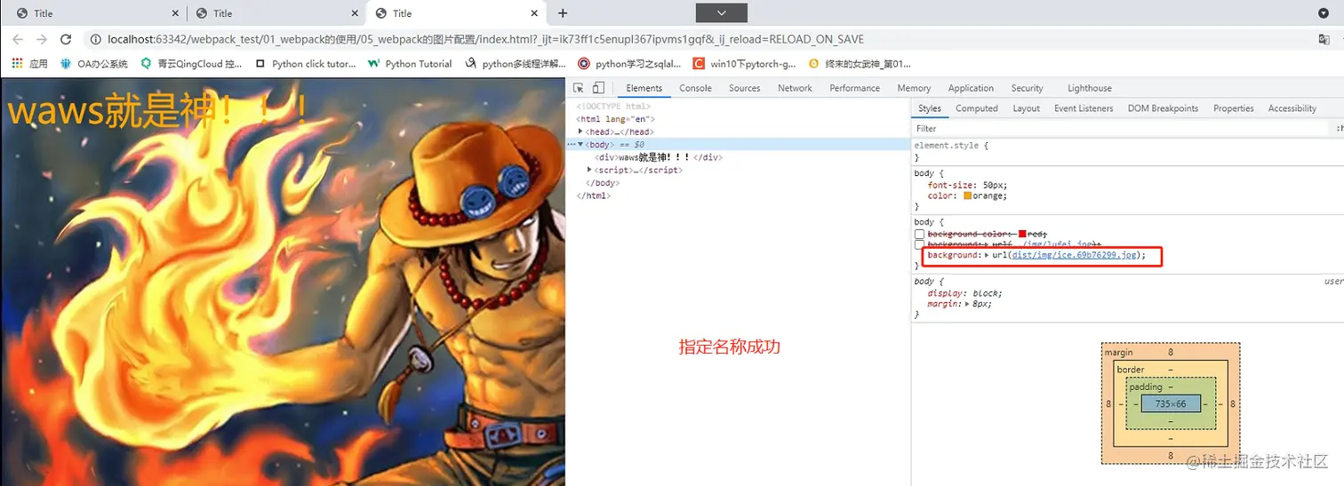Click the three-dots beside the body node
This screenshot has width=1344, height=486.
tap(572, 144)
